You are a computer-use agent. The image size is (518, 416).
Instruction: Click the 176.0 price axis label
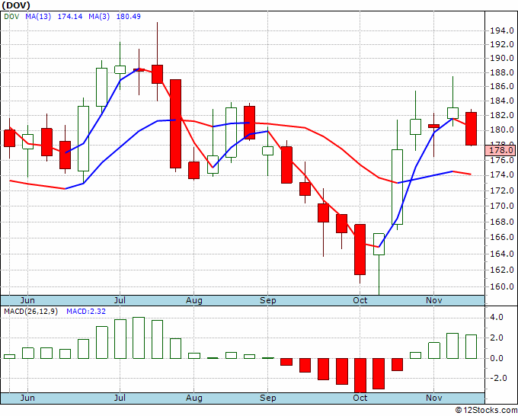(501, 160)
